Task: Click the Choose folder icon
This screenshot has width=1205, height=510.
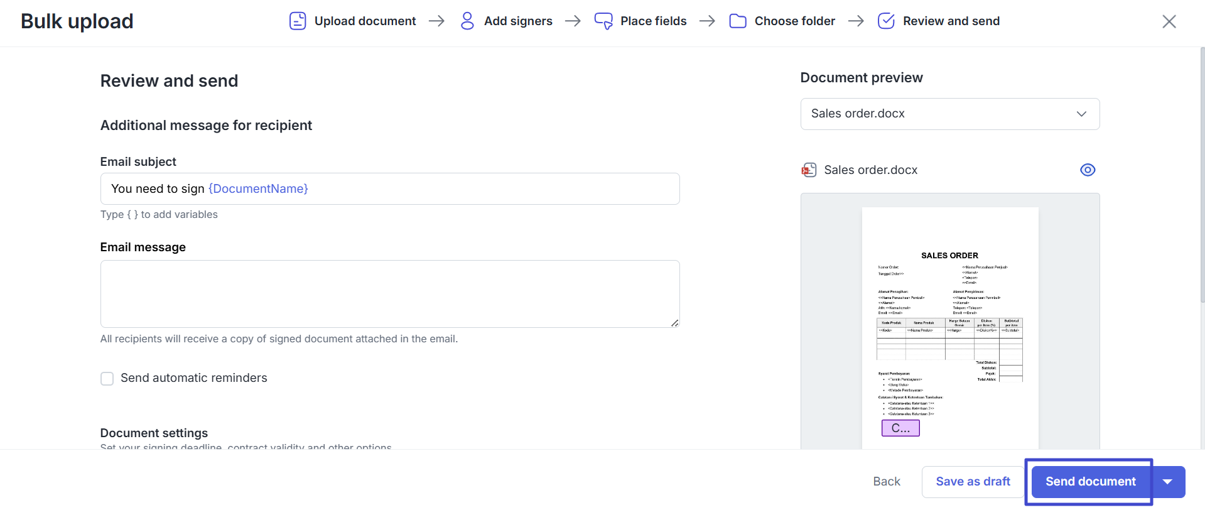Action: (738, 21)
